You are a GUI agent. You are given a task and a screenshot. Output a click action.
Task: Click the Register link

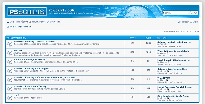point(183,22)
